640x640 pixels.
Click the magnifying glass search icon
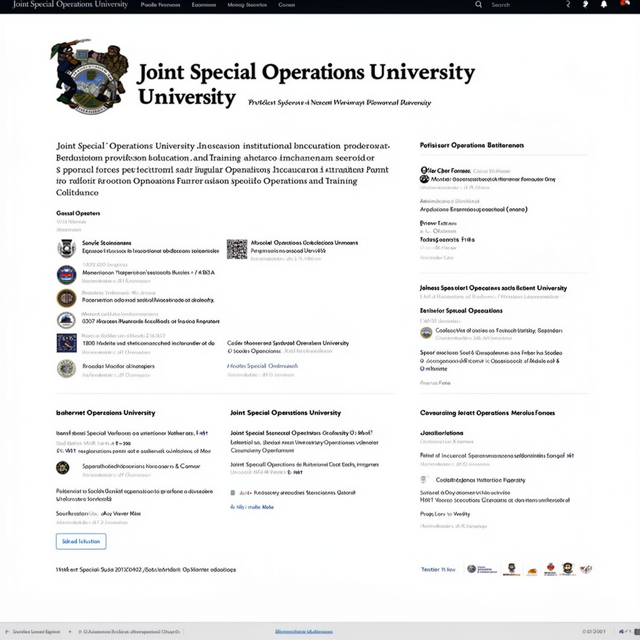point(478,4)
